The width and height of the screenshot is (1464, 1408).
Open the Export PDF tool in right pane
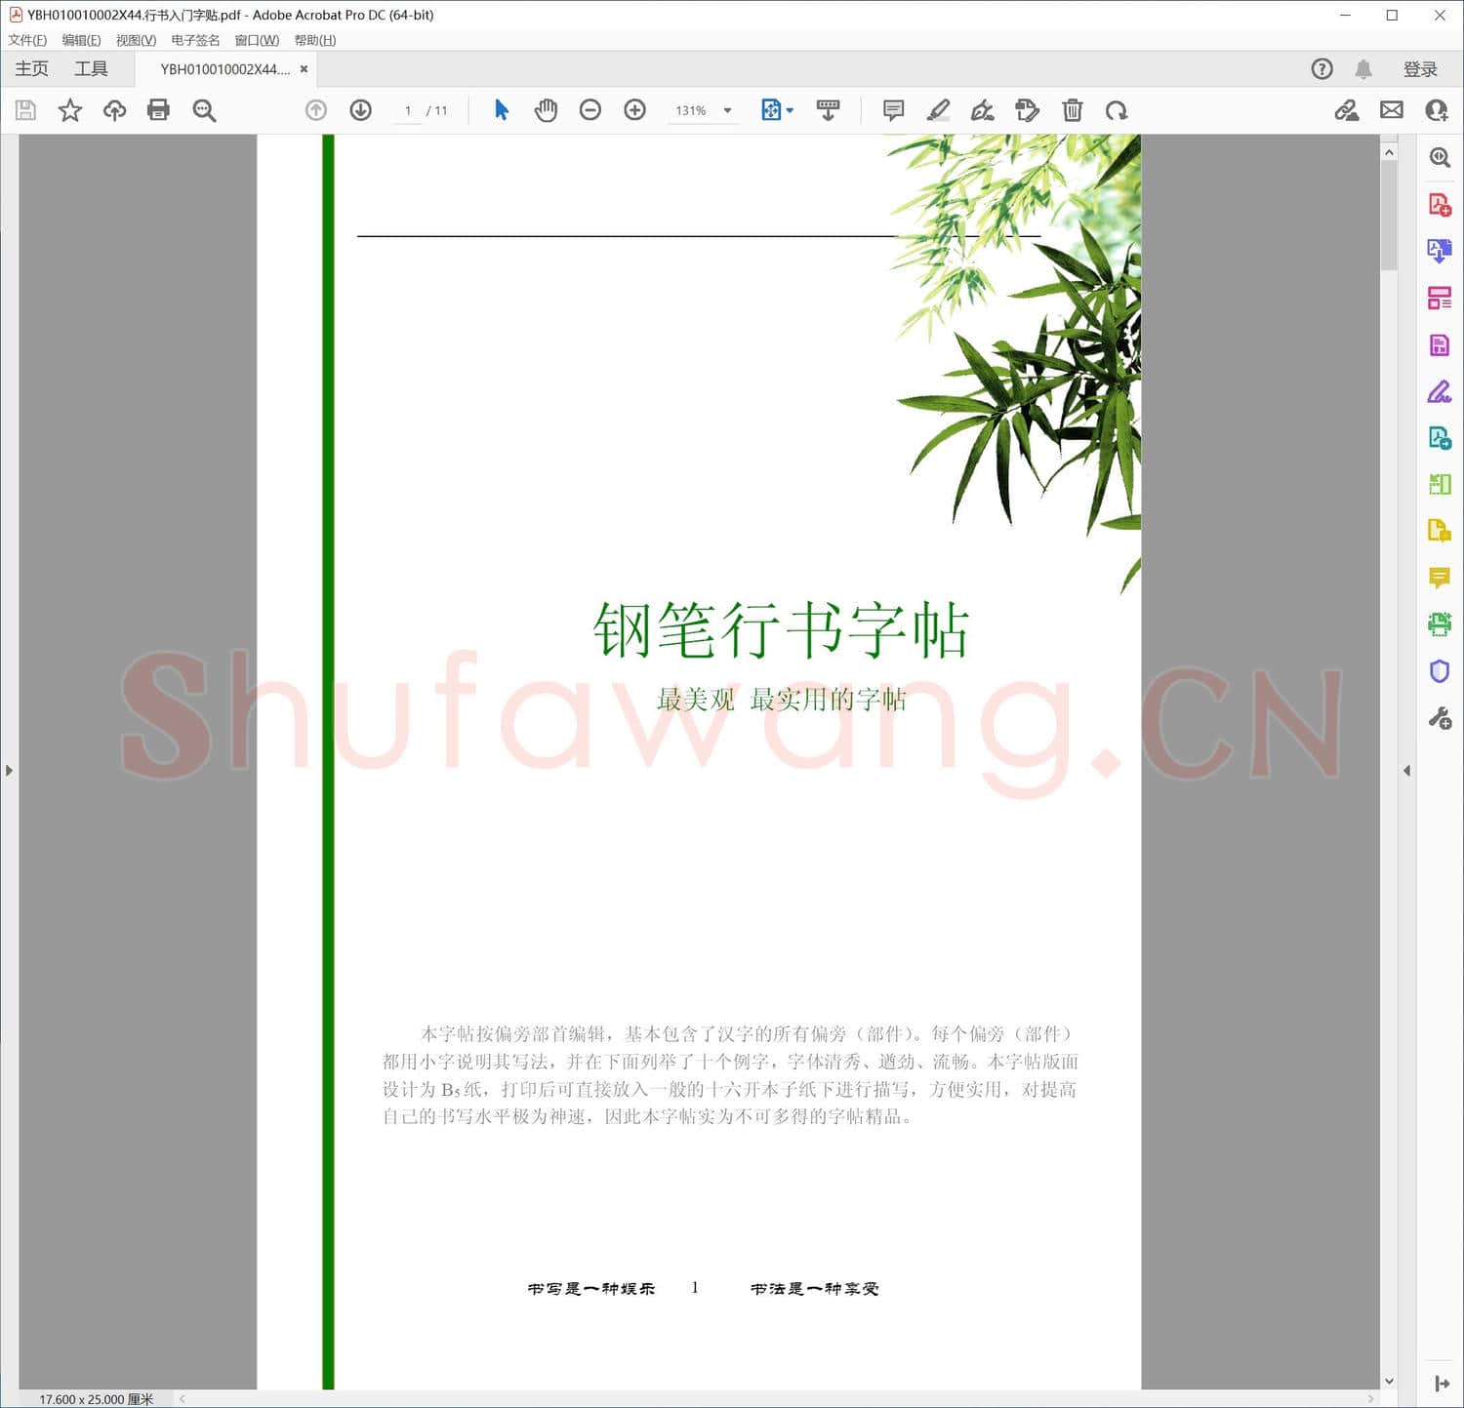click(x=1440, y=251)
